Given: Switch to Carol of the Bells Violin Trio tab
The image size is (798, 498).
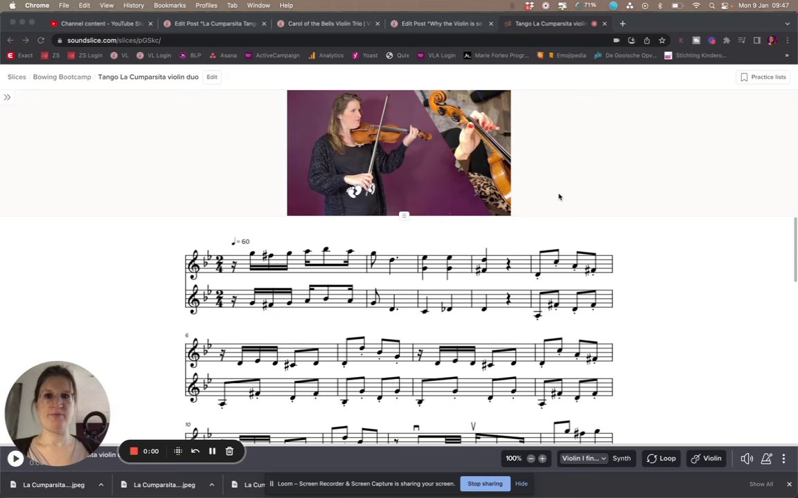Looking at the screenshot, I should (328, 24).
